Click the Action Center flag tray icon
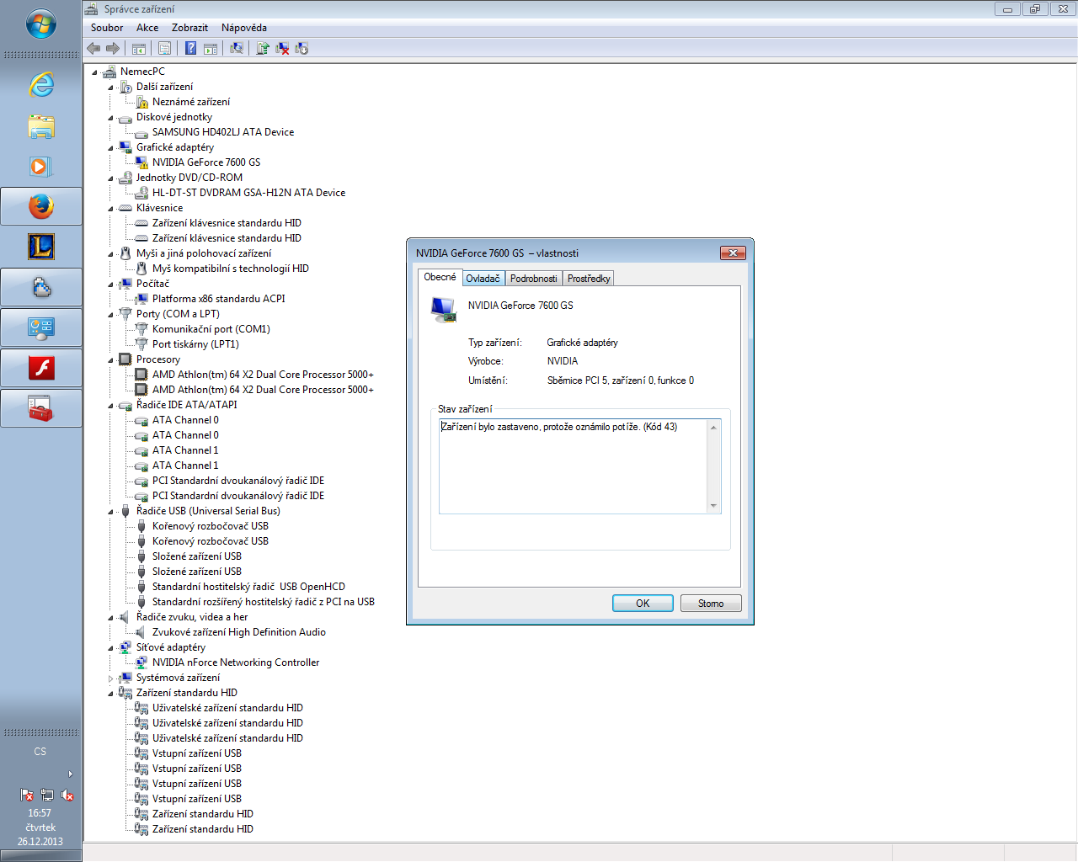This screenshot has height=862, width=1078. (27, 795)
